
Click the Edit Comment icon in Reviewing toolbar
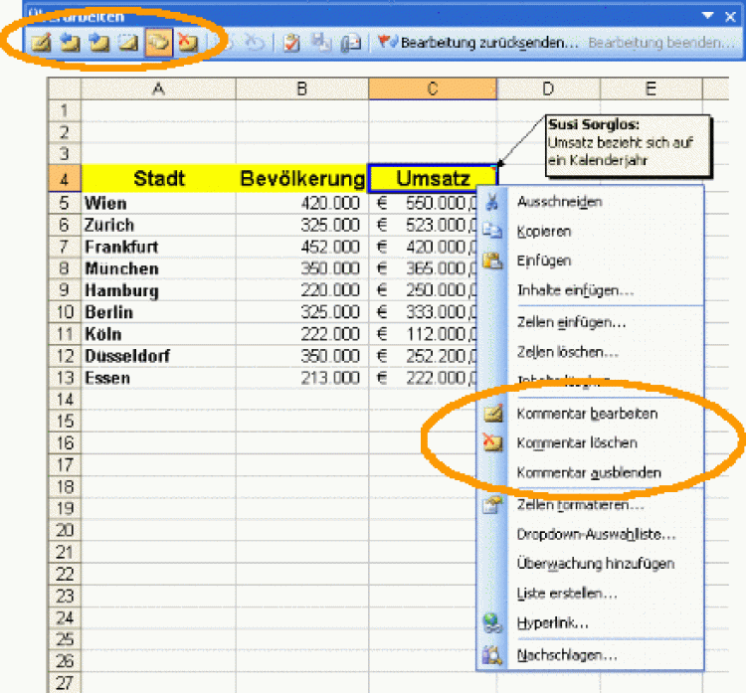coord(40,44)
